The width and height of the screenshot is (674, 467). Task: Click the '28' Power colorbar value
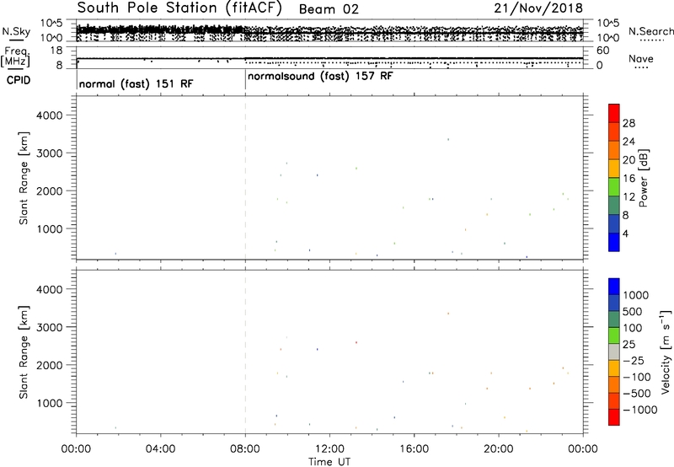(x=629, y=123)
